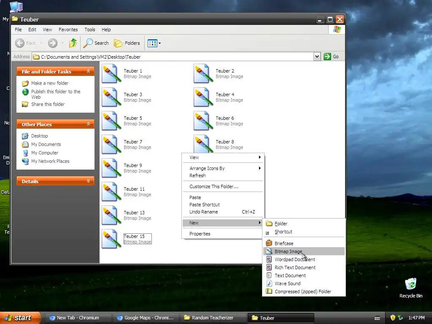Click the Forward navigation arrow
Screen dimensions: 432x324
point(53,43)
